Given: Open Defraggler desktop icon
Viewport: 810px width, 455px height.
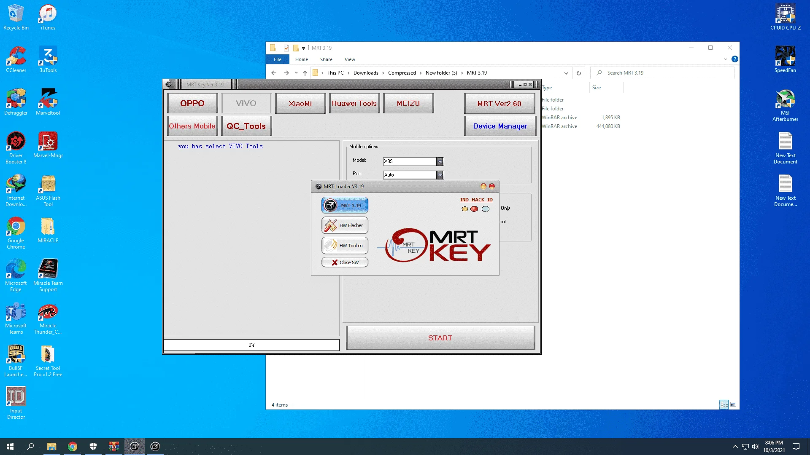Looking at the screenshot, I should [16, 102].
